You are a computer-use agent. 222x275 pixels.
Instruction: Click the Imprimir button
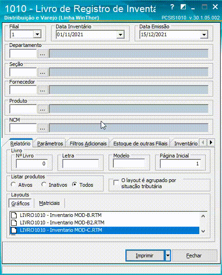pos(145,255)
